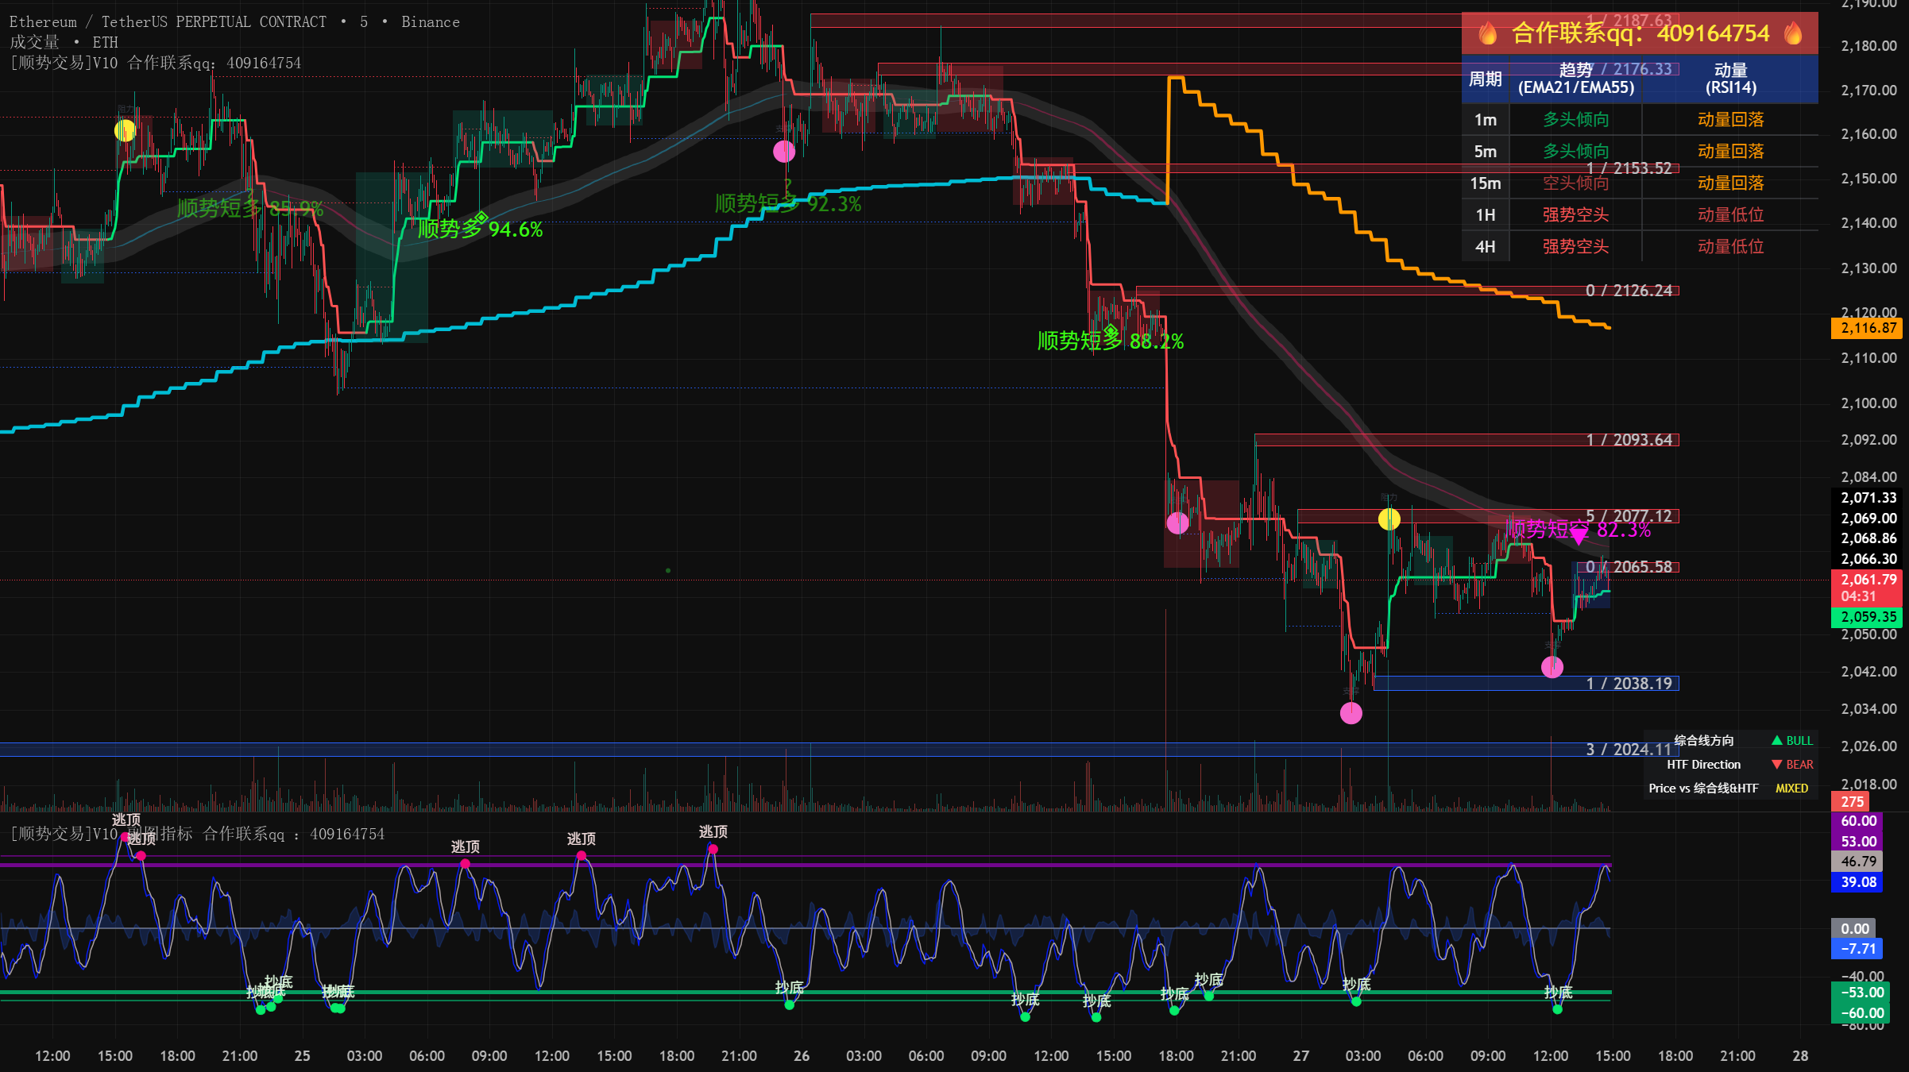The image size is (1909, 1072).
Task: Select the 1m row period cell
Action: (1485, 120)
